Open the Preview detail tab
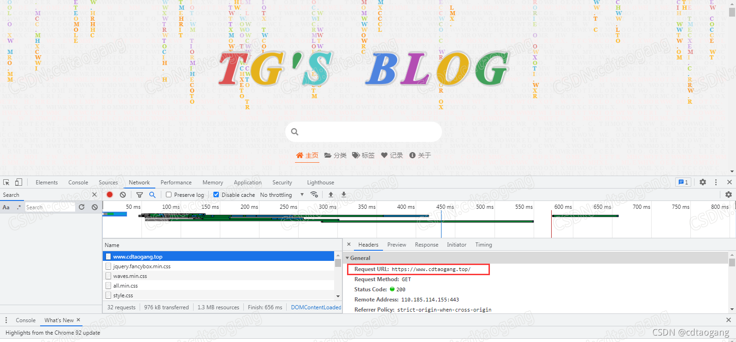This screenshot has width=736, height=342. click(x=397, y=244)
